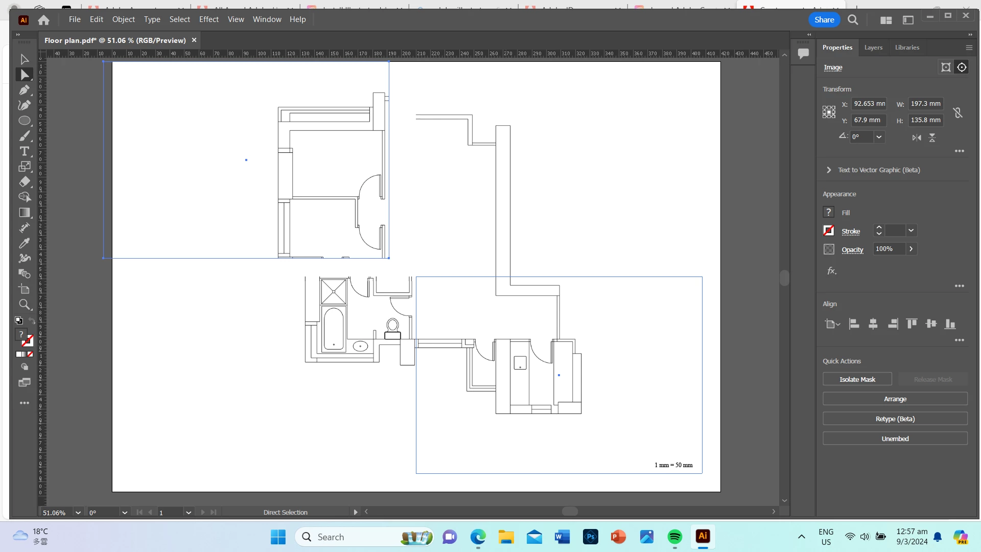The width and height of the screenshot is (981, 552).
Task: Open the Effect menu
Action: [x=208, y=19]
